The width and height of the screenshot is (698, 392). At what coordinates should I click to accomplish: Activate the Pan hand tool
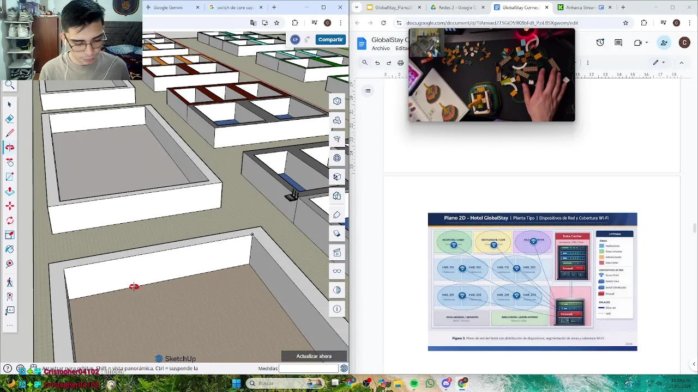click(x=9, y=162)
